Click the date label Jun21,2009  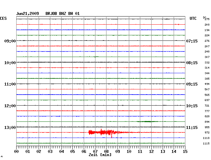[x=28, y=14]
